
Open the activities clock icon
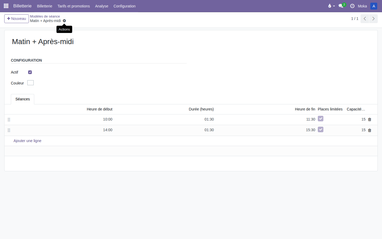[x=352, y=6]
